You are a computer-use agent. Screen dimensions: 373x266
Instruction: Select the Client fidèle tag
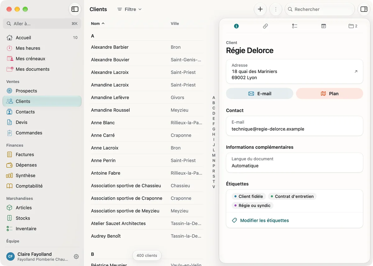pyautogui.click(x=249, y=196)
